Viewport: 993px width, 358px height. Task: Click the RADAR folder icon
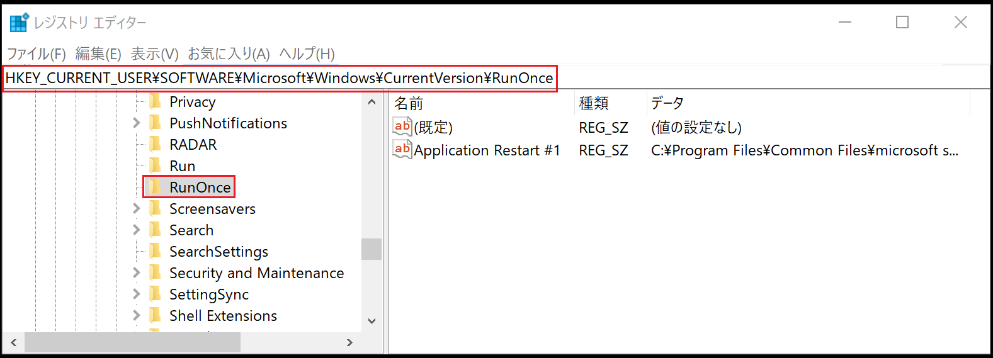156,144
